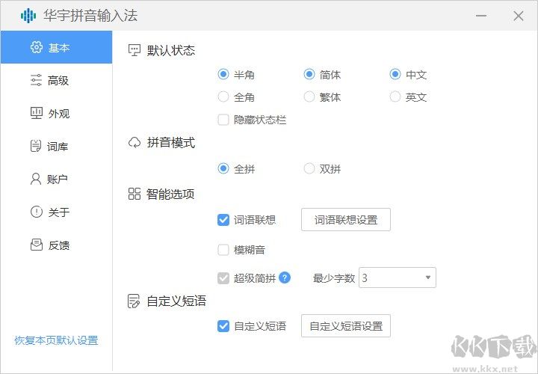Screen dimensions: 538x374
Task: Choose the 繁体 radio option
Action: pos(309,96)
